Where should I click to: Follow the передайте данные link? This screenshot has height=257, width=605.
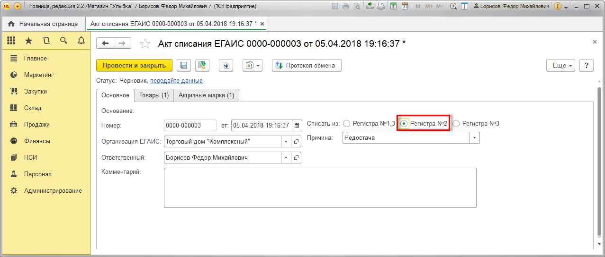176,81
